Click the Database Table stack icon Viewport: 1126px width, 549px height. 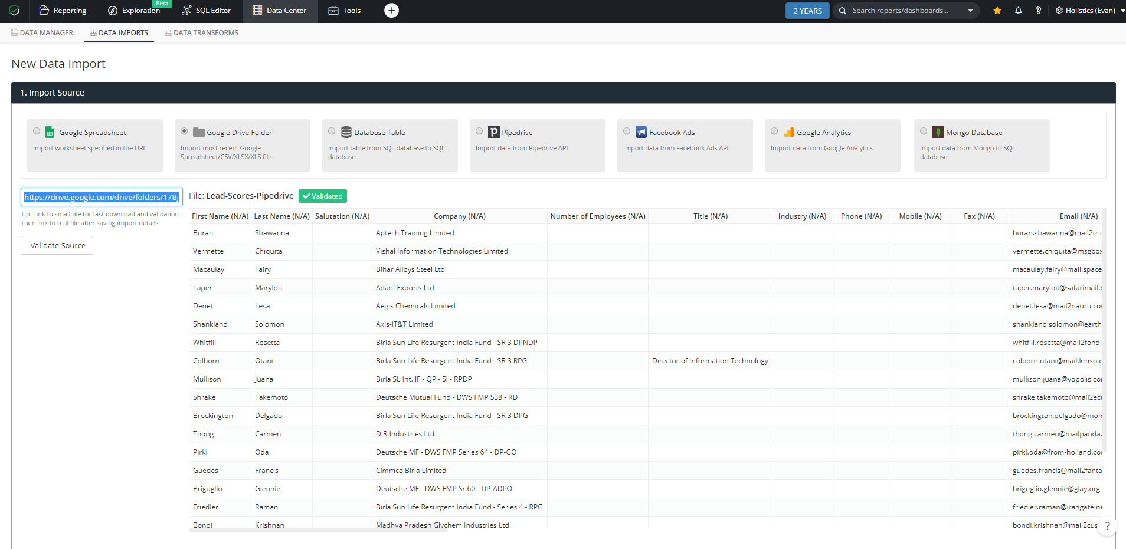346,132
